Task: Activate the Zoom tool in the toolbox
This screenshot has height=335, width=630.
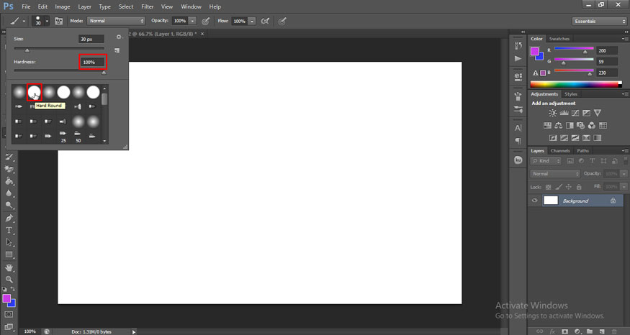Action: point(9,279)
